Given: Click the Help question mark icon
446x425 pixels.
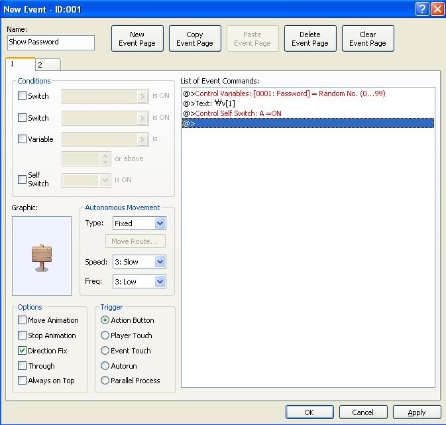Looking at the screenshot, I should [x=422, y=9].
